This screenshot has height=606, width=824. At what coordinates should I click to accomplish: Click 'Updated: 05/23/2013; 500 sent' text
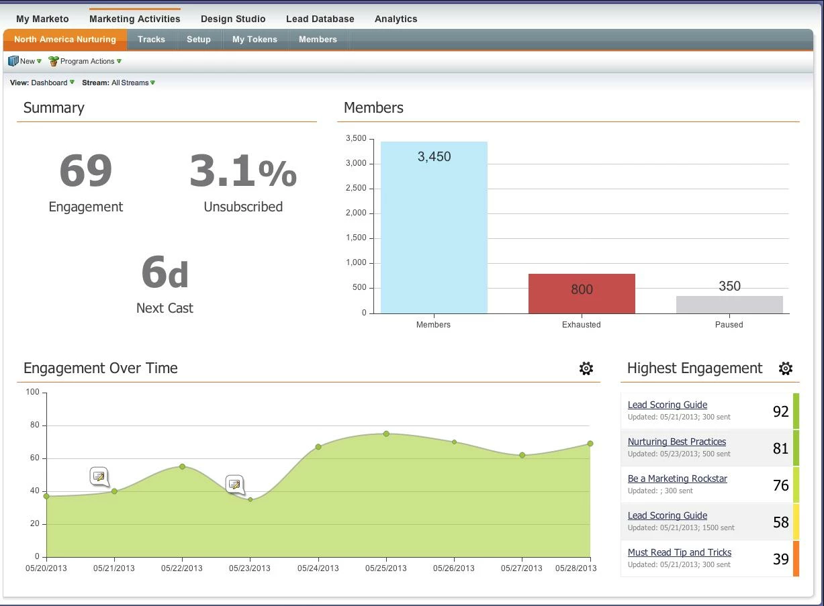679,454
